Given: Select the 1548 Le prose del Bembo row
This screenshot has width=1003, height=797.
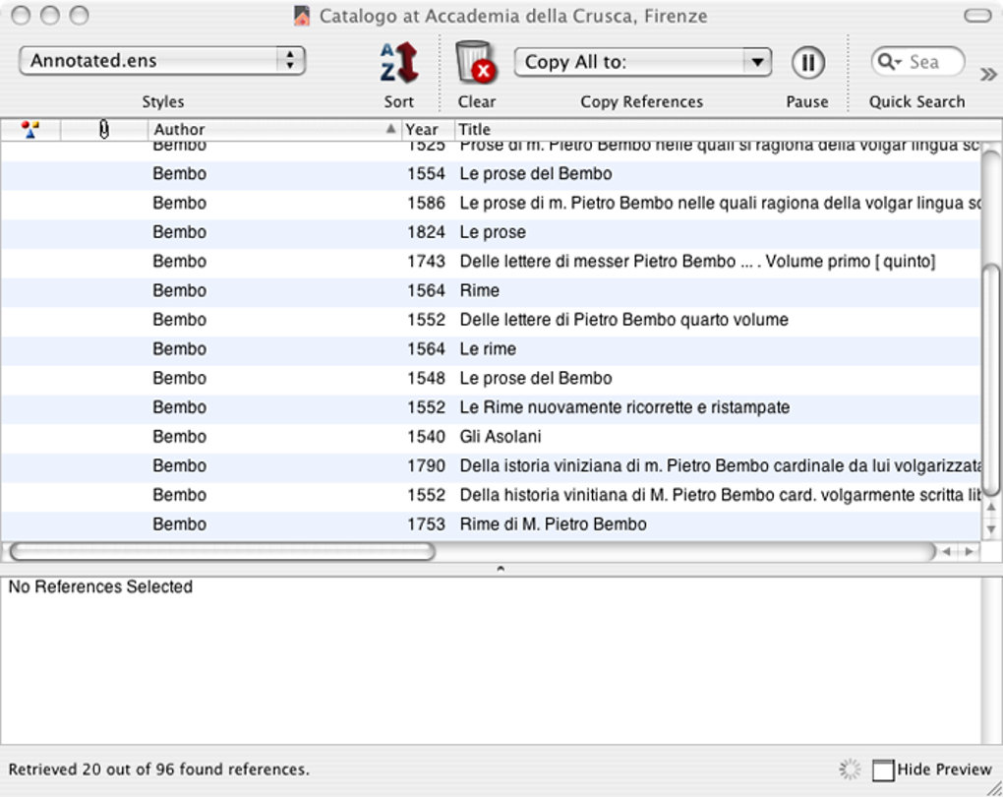Looking at the screenshot, I should click(491, 379).
